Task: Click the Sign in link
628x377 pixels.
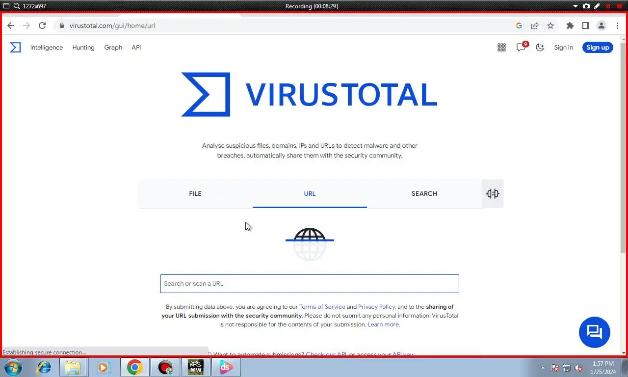Action: [563, 48]
